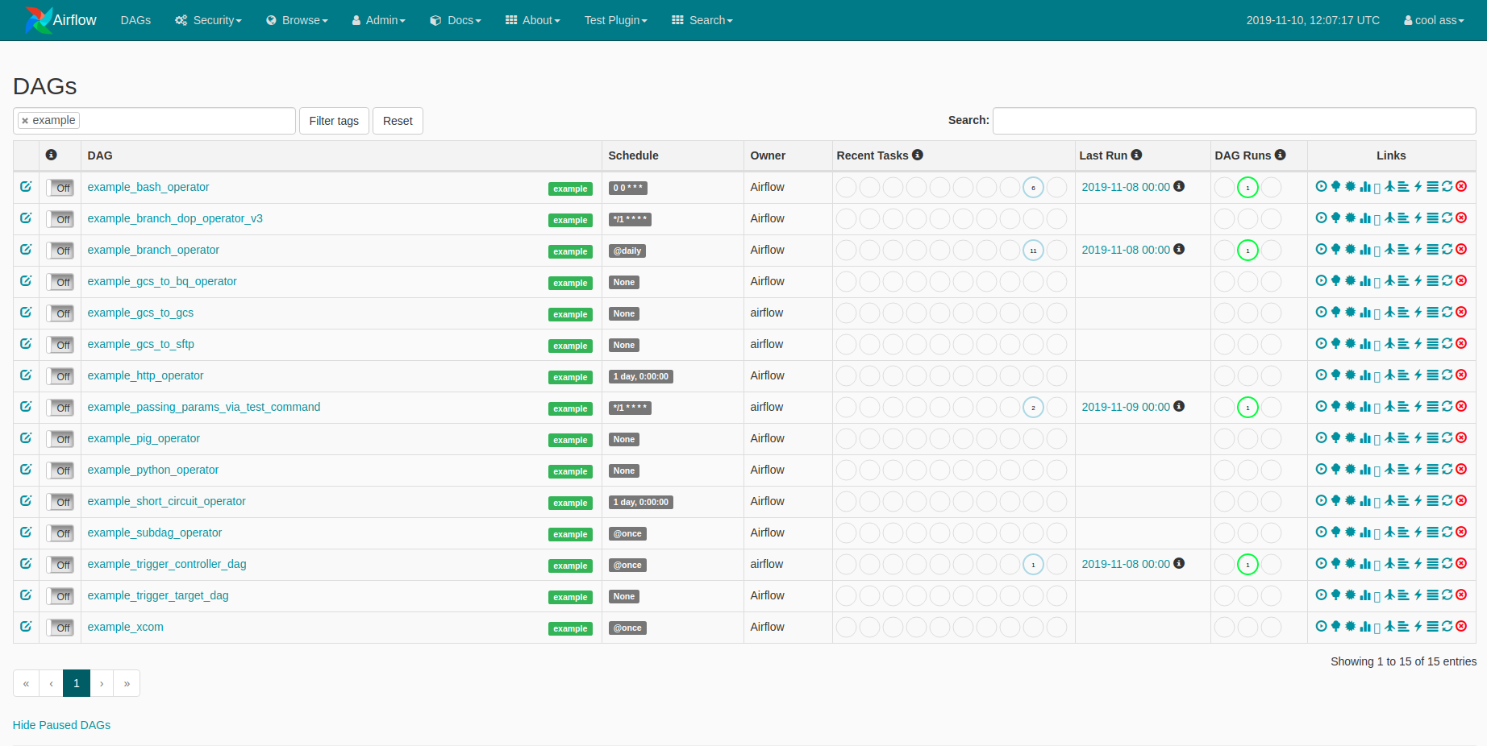Open Landing Times plane icon for example_pig_operator
1487x746 pixels.
(1389, 438)
